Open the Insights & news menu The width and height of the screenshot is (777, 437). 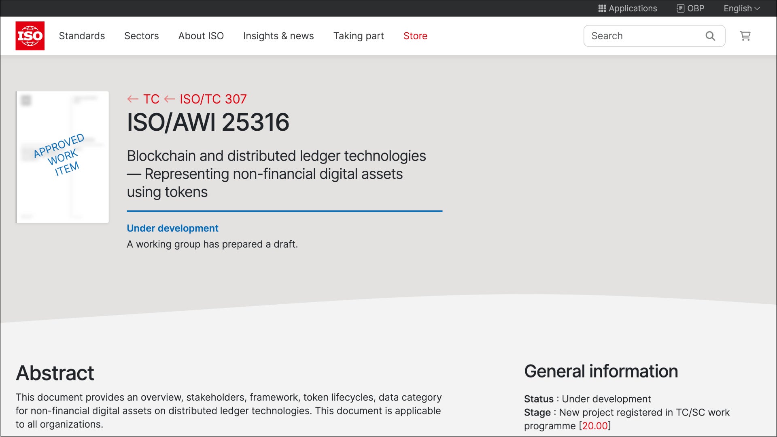(278, 36)
